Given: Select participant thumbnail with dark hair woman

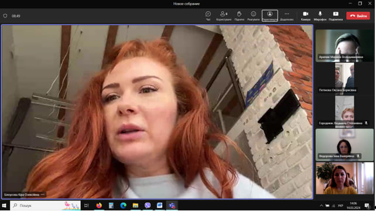Looking at the screenshot, I should (344, 145).
